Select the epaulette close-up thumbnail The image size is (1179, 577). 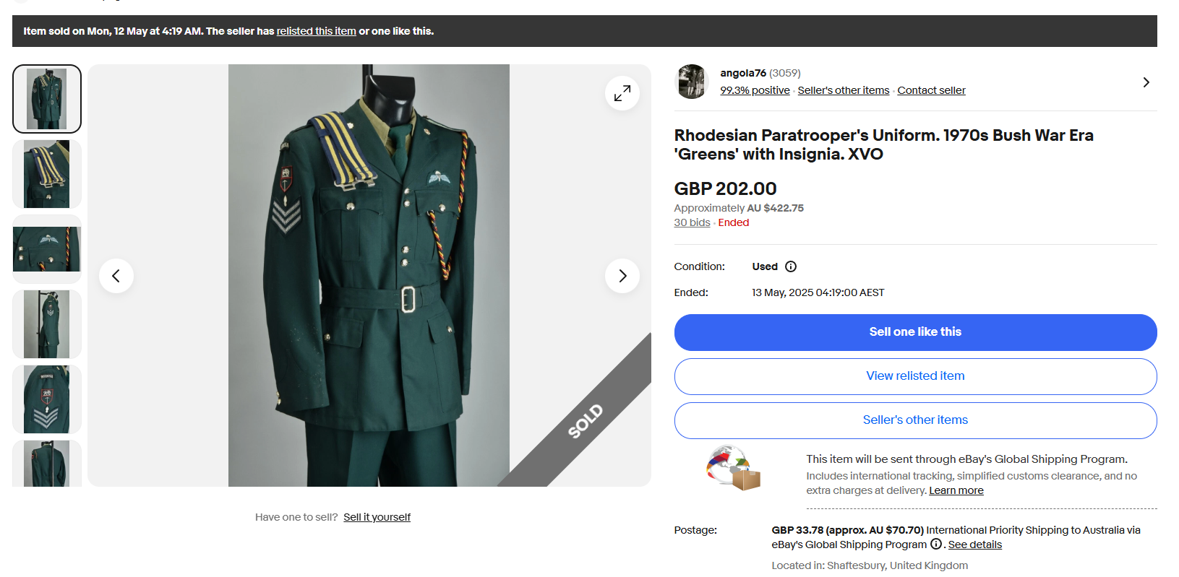point(47,174)
